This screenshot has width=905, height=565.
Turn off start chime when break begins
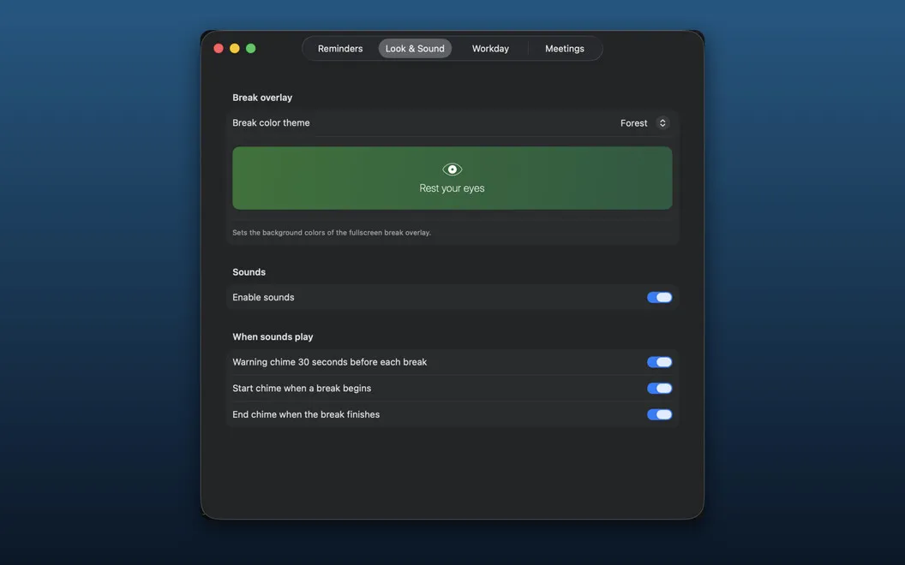pyautogui.click(x=659, y=388)
